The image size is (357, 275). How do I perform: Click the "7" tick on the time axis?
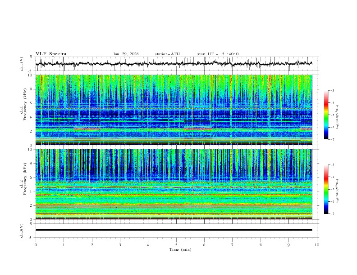(x=232, y=245)
